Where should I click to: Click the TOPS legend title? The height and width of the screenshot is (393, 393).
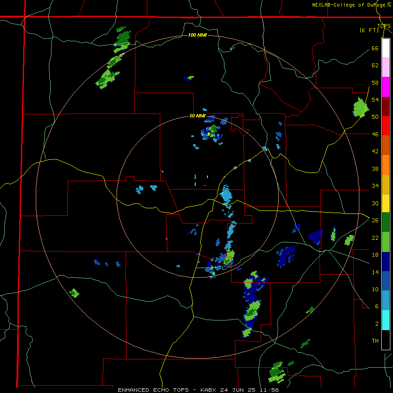click(384, 26)
